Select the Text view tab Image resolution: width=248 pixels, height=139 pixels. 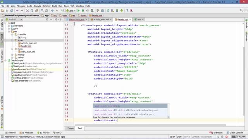click(80, 128)
